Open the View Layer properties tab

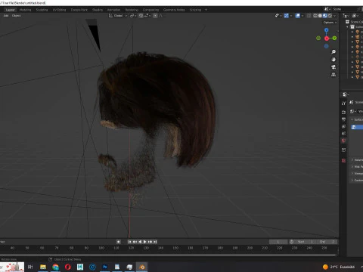click(x=343, y=126)
